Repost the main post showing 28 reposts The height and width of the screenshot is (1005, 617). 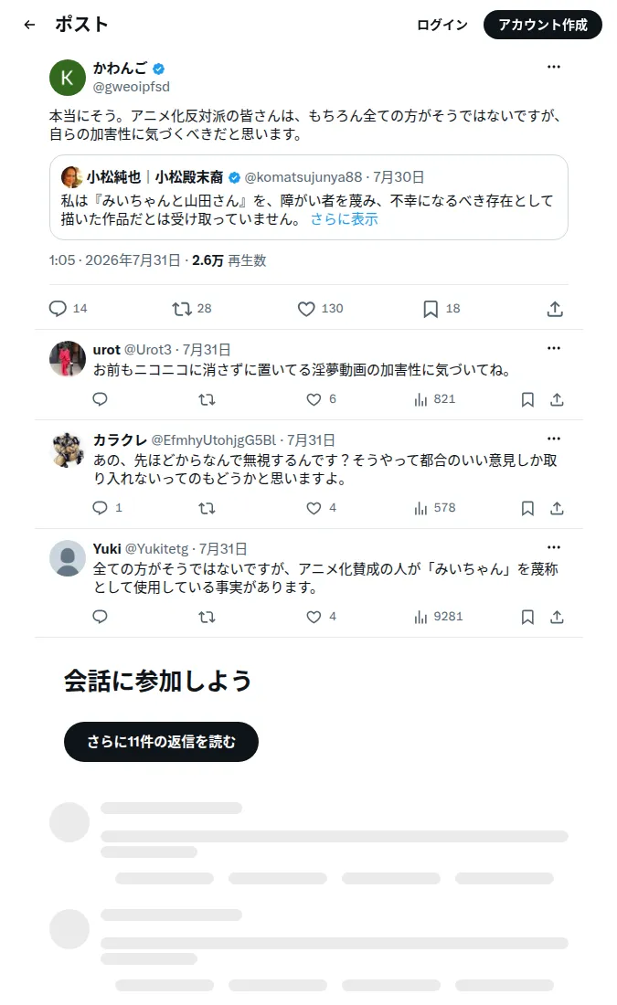pyautogui.click(x=192, y=309)
